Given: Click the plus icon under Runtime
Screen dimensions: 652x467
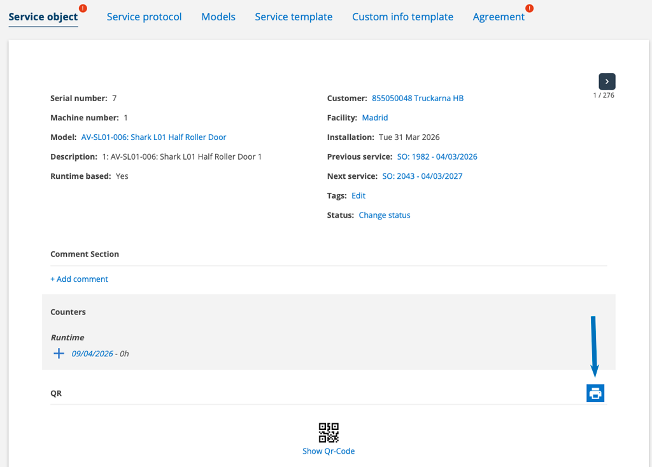Looking at the screenshot, I should 59,353.
